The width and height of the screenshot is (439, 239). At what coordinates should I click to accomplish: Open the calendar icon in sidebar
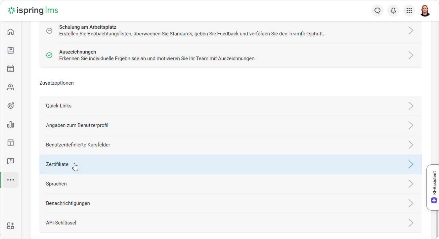[x=11, y=69]
